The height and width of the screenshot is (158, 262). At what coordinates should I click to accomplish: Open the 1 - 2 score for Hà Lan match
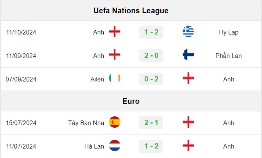tap(151, 146)
